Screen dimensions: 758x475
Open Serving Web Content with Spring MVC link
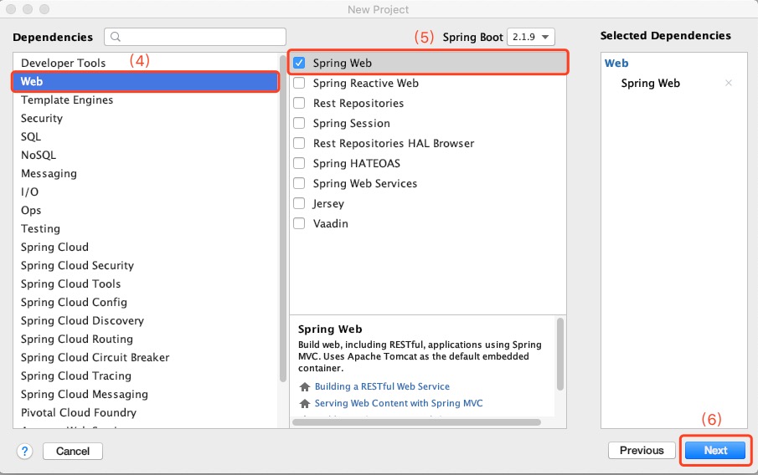399,404
